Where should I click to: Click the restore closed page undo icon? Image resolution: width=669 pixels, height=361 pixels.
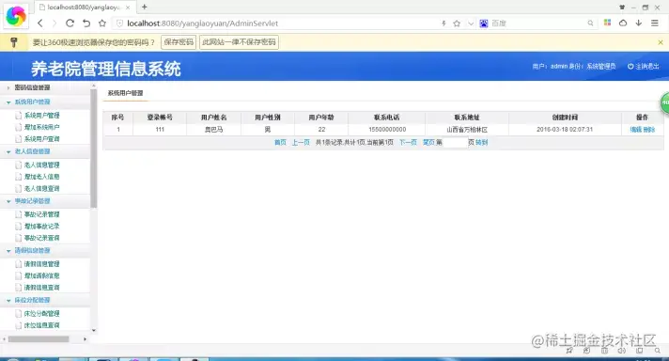tap(86, 24)
